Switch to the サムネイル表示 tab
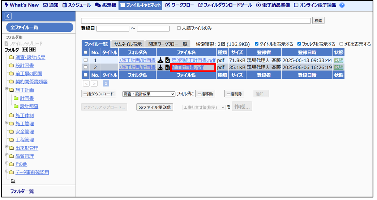This screenshot has height=200, width=377. (128, 44)
